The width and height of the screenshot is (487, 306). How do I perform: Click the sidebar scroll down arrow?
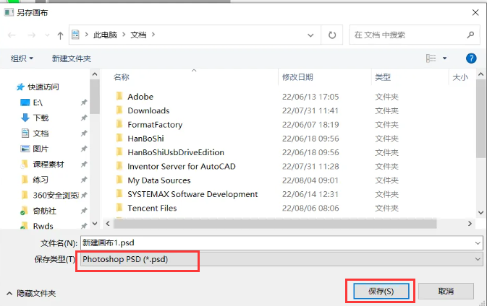95,223
